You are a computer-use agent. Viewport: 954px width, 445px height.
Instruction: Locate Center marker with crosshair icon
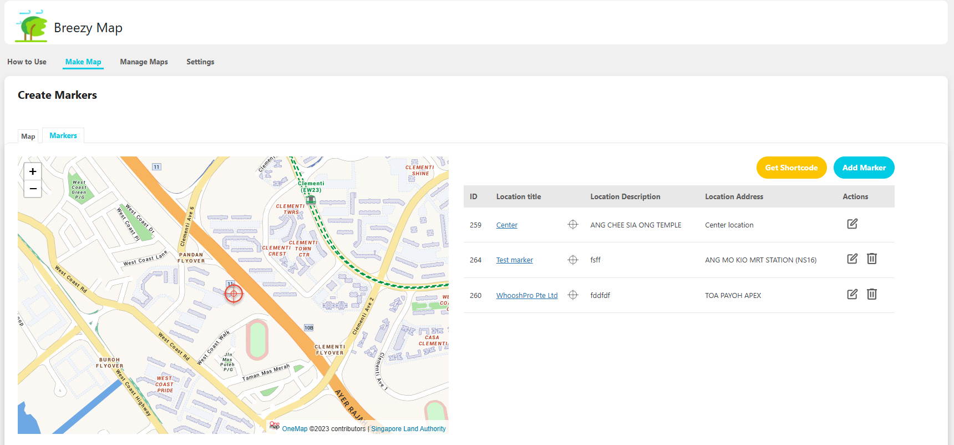click(x=573, y=225)
